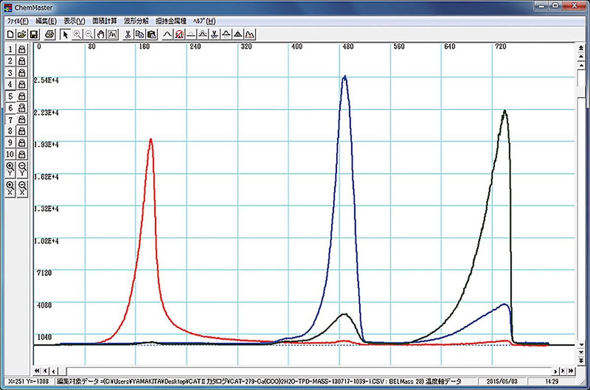Activate the zoom-out magnifier in the toolbar
This screenshot has width=590, height=390.
[89, 34]
